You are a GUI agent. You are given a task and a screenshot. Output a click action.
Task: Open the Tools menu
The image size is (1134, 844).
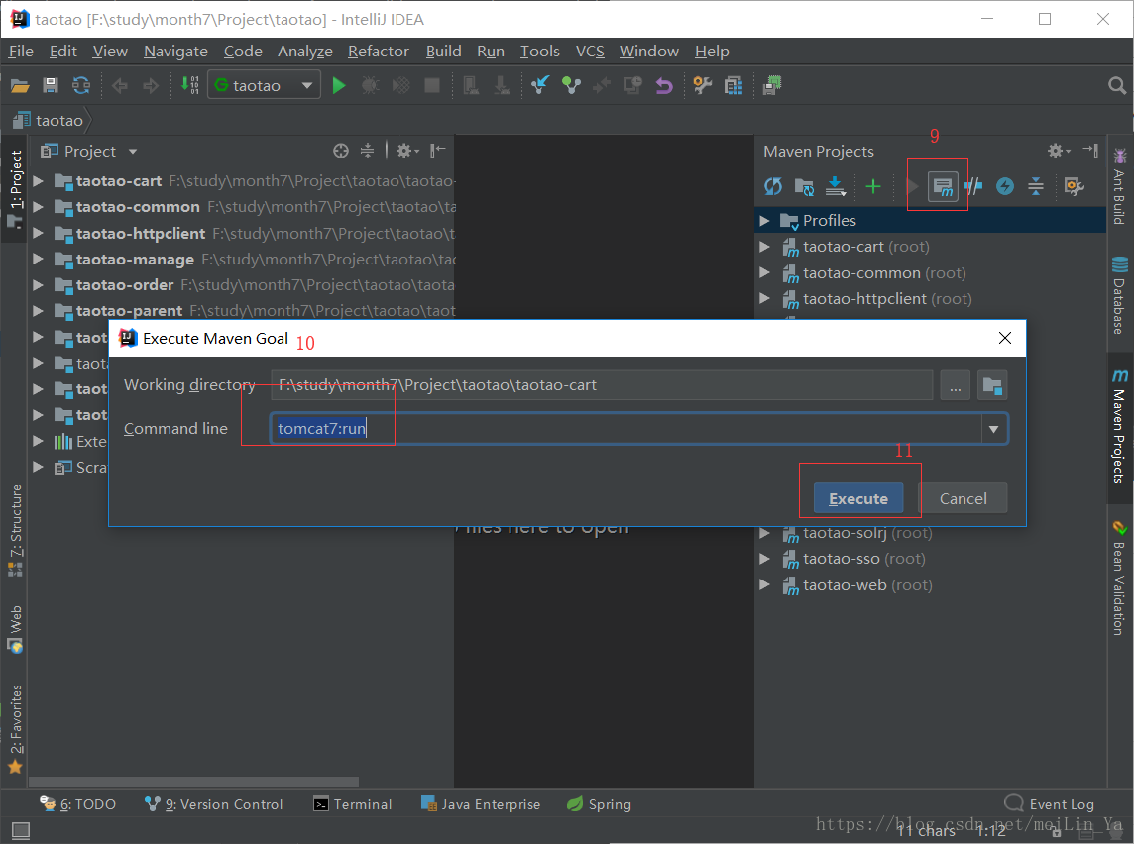pyautogui.click(x=539, y=52)
